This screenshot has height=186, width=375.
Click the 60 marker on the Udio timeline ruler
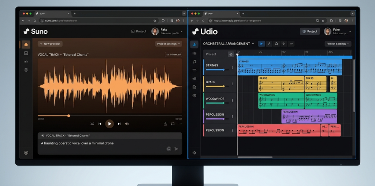pyautogui.click(x=284, y=52)
